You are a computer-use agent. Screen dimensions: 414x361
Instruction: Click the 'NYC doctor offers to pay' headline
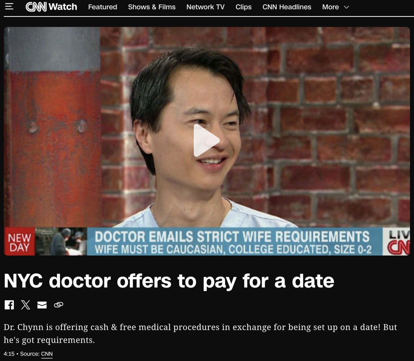(x=169, y=281)
